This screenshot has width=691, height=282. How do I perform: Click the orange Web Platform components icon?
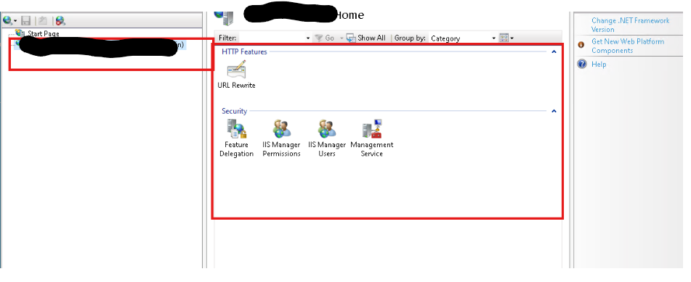(x=581, y=45)
